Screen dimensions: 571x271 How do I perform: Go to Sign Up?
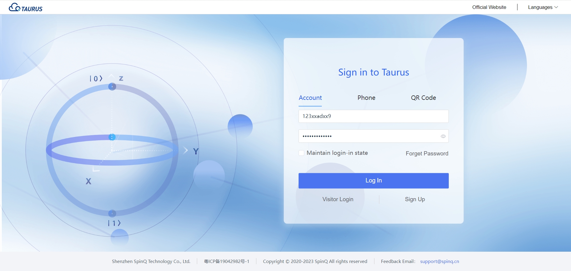[x=415, y=199]
